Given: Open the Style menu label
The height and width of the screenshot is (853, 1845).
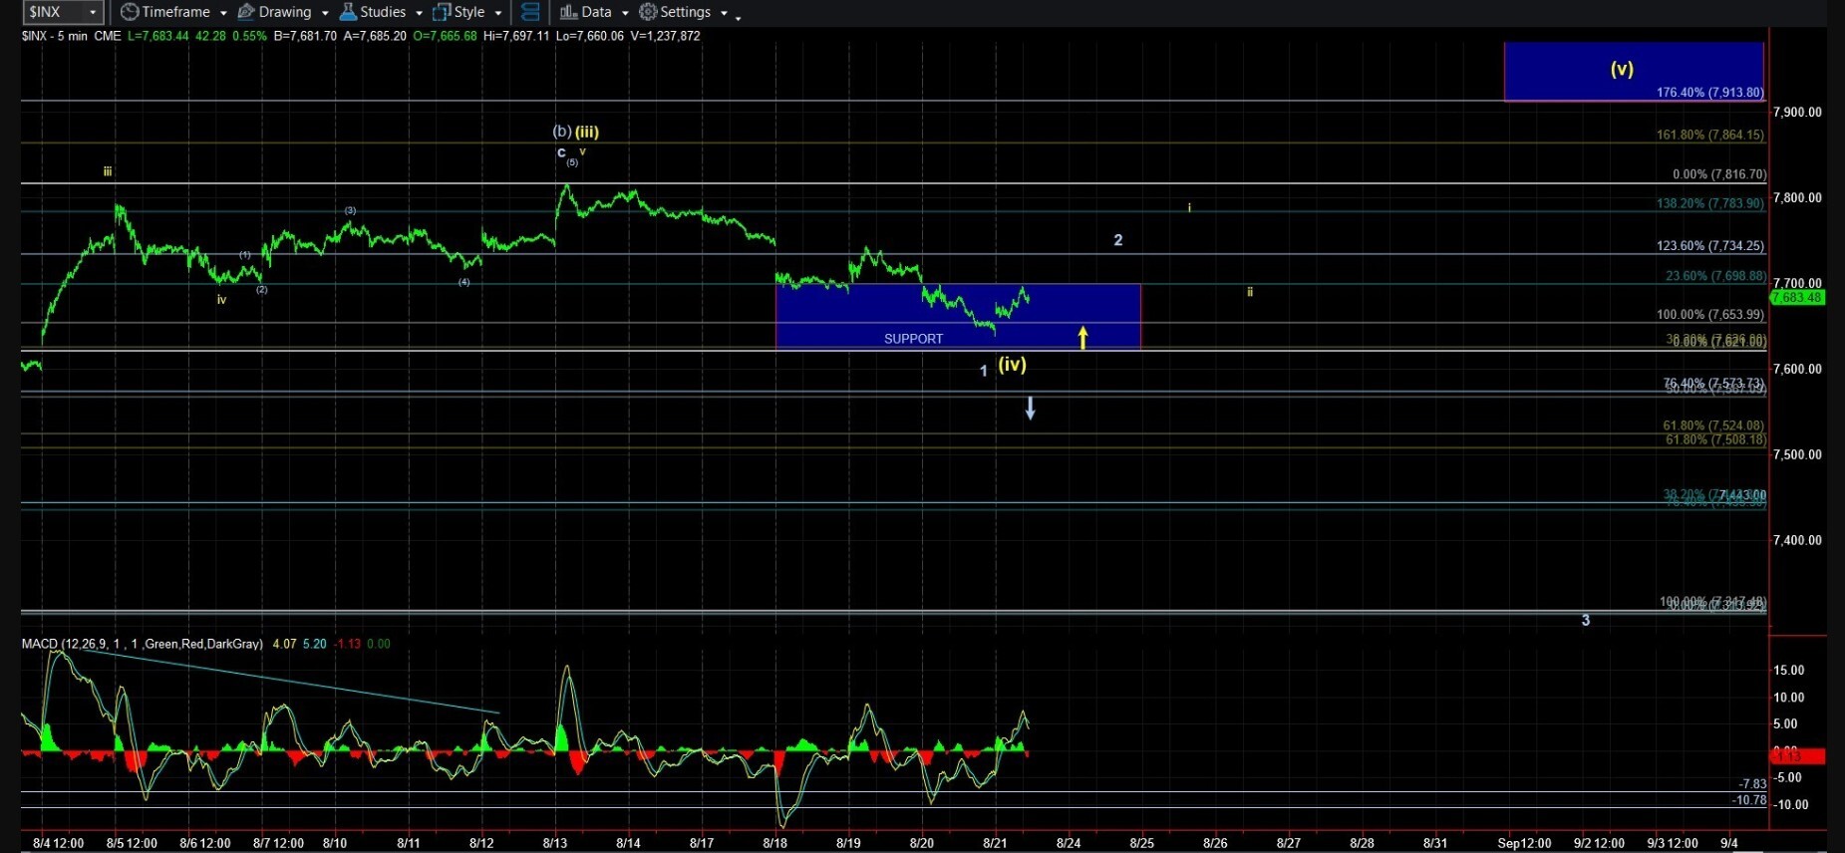Looking at the screenshot, I should click(469, 12).
